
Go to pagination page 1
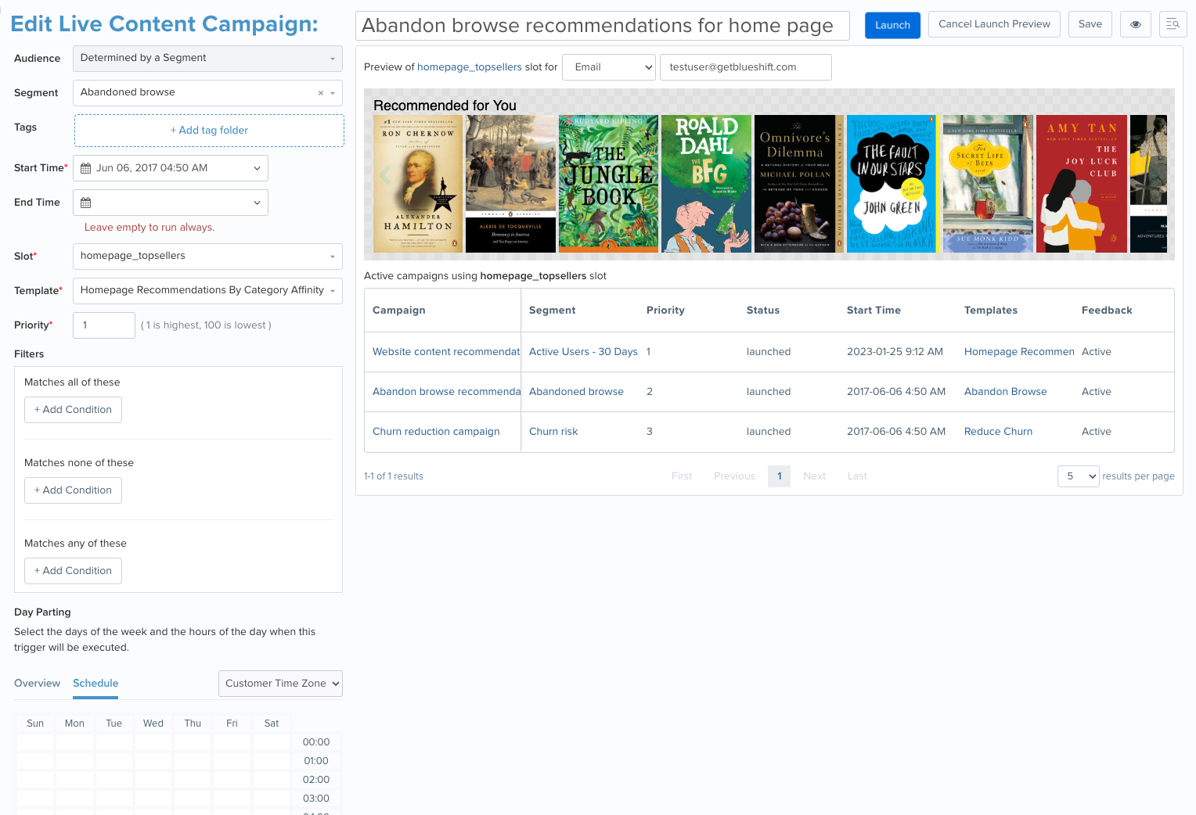tap(780, 476)
